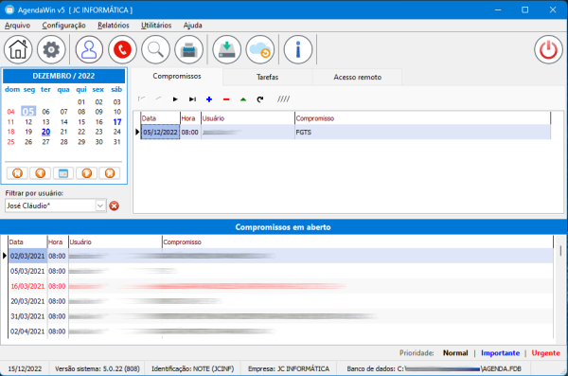The height and width of the screenshot is (376, 568).
Task: Go to previous record in Compromissos navigator
Action: (158, 99)
